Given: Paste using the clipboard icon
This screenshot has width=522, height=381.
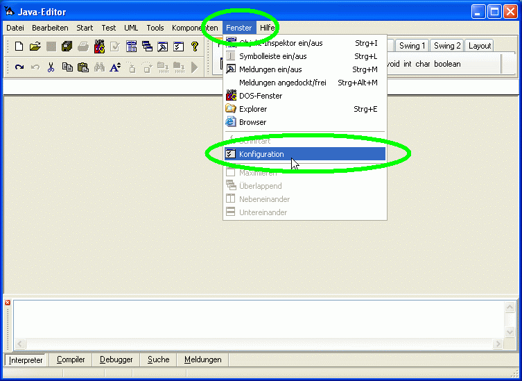Looking at the screenshot, I should pos(83,67).
